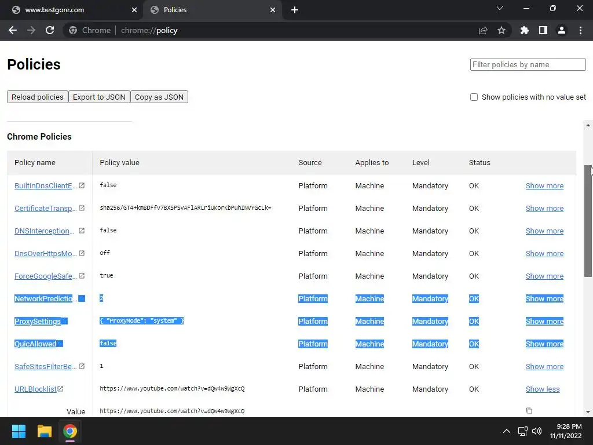
Task: Open a new browser tab
Action: point(295,10)
